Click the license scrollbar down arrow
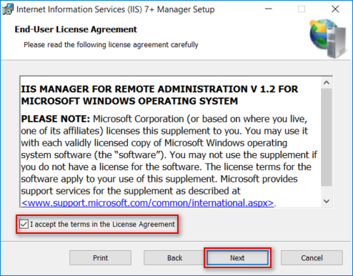353x276 pixels. [327, 201]
